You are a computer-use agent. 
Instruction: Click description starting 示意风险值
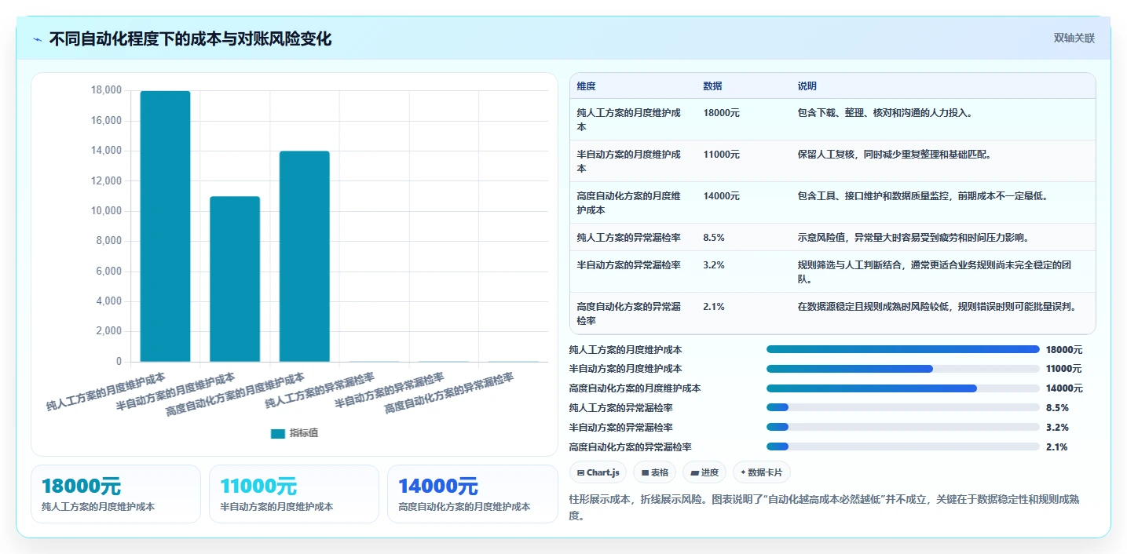pos(913,237)
